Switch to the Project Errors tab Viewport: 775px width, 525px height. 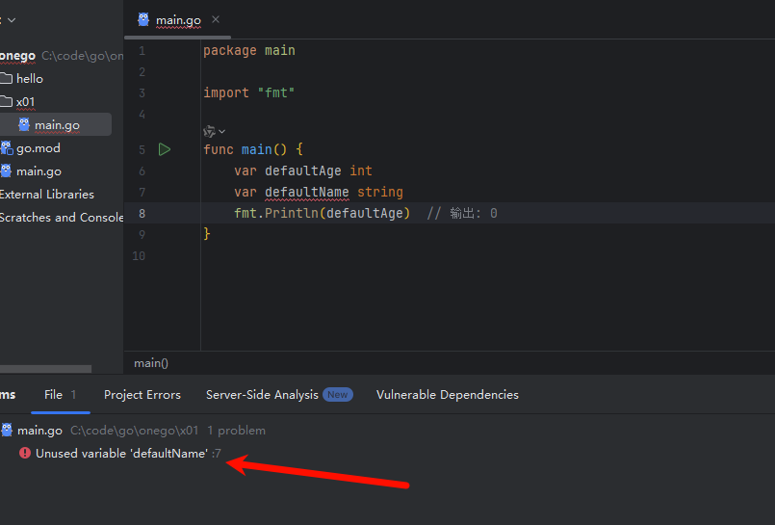(x=142, y=395)
